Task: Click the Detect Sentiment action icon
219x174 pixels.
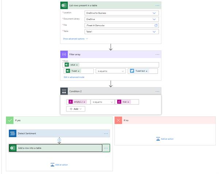Action: click(13, 133)
